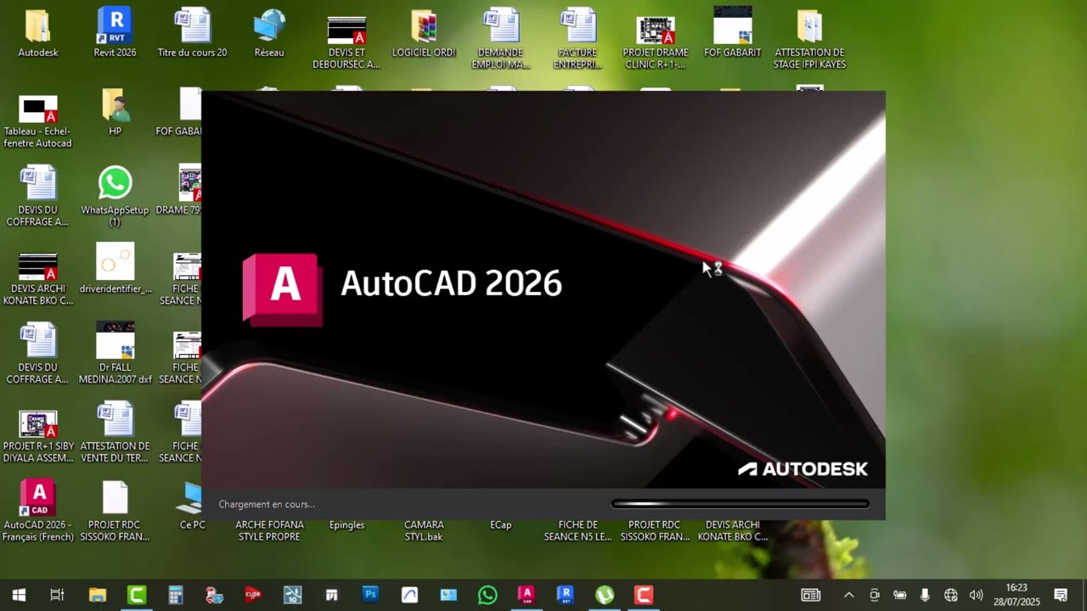Viewport: 1087px width, 611px height.
Task: Switch to AutoCAD taskbar button
Action: point(527,595)
